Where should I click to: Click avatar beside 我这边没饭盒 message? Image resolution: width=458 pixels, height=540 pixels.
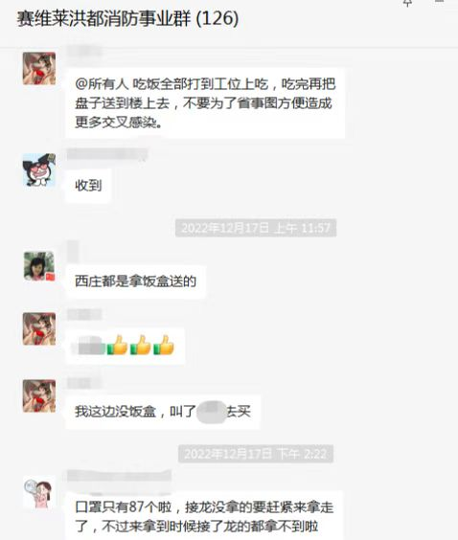pos(39,395)
